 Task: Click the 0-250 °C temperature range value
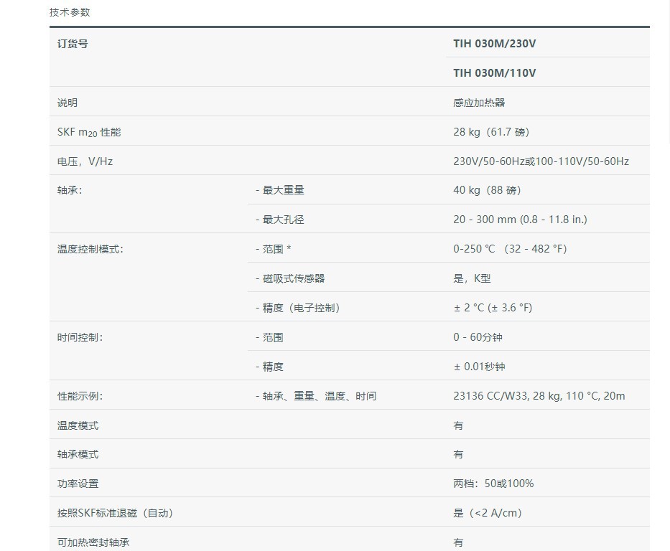510,249
